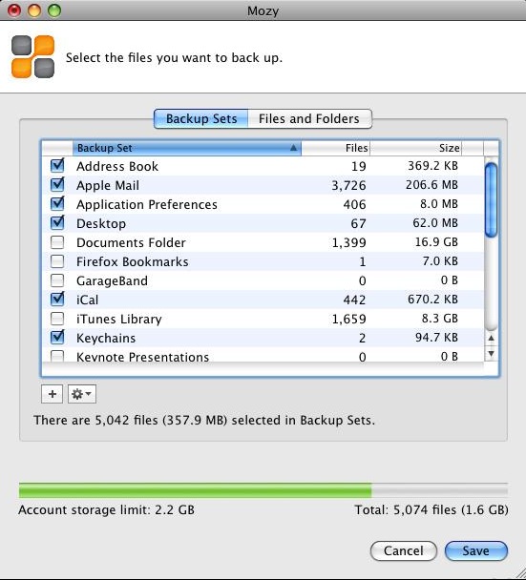Click the account storage usage bar
This screenshot has height=580, width=526.
pyautogui.click(x=263, y=490)
